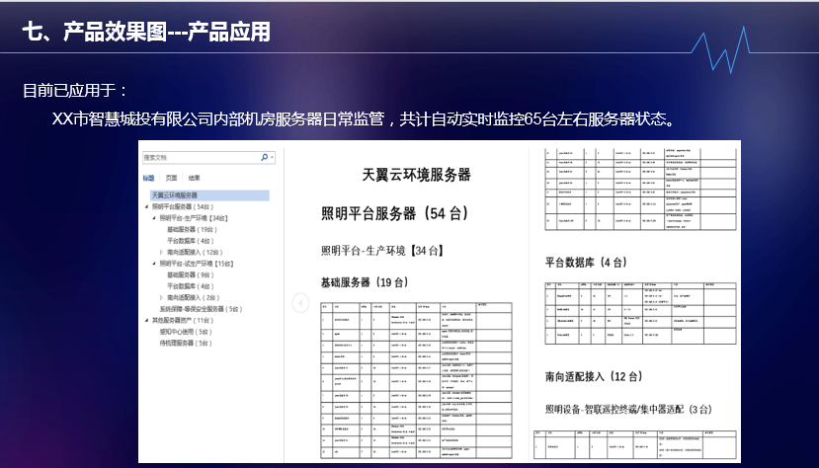Image resolution: width=819 pixels, height=468 pixels.
Task: Select 其他服务器资产（11台）in navigation tree
Action: (x=183, y=320)
